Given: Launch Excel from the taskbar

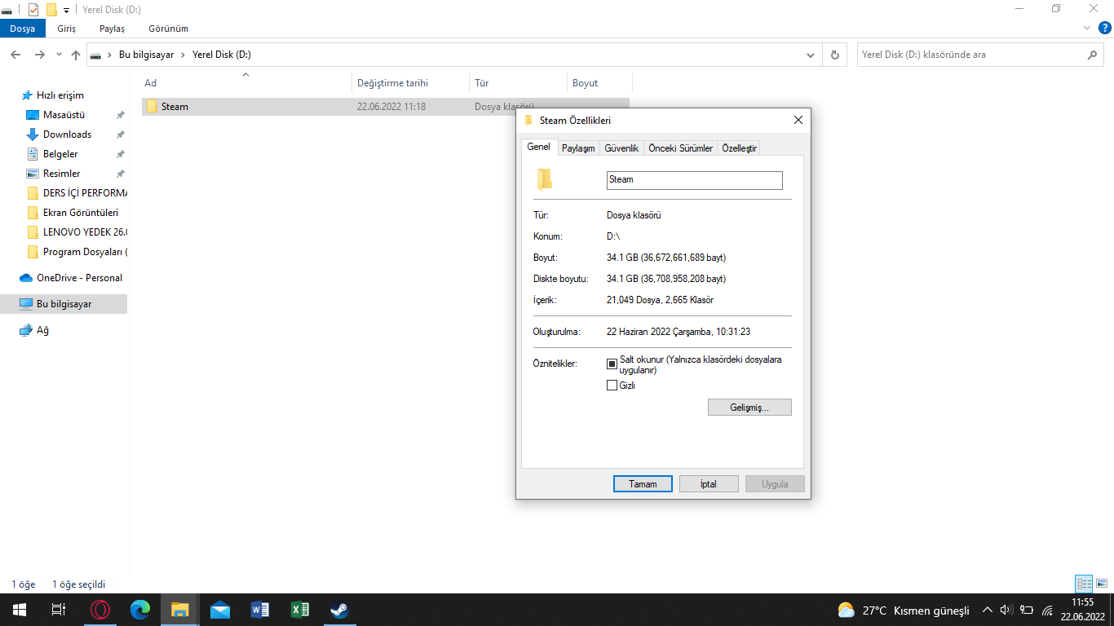Looking at the screenshot, I should (300, 610).
